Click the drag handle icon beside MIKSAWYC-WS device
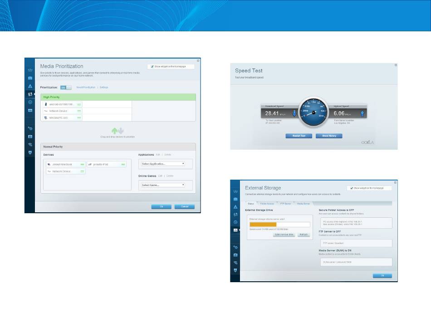Image resolution: width=431 pixels, height=333 pixels. pos(79,118)
